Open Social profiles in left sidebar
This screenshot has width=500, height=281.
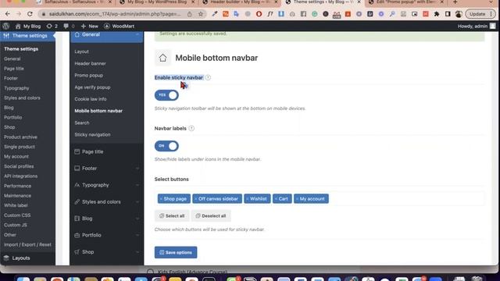pyautogui.click(x=19, y=166)
